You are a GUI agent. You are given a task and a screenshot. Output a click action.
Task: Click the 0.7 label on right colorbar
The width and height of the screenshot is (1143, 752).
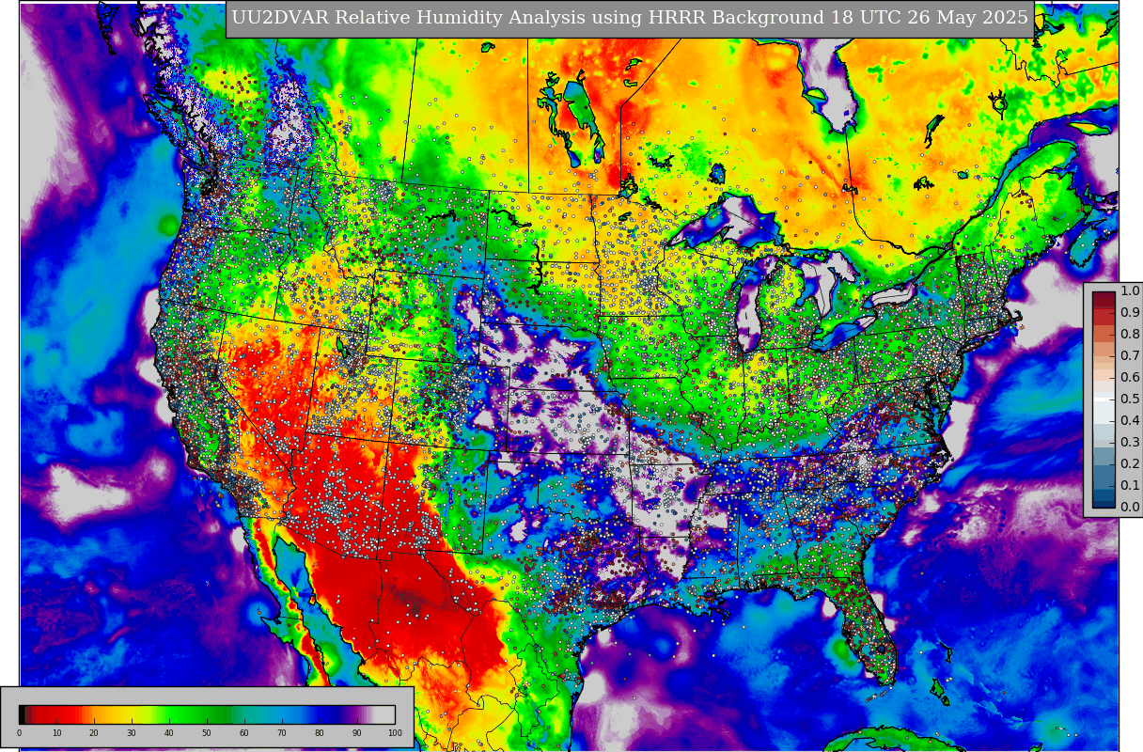[1130, 356]
